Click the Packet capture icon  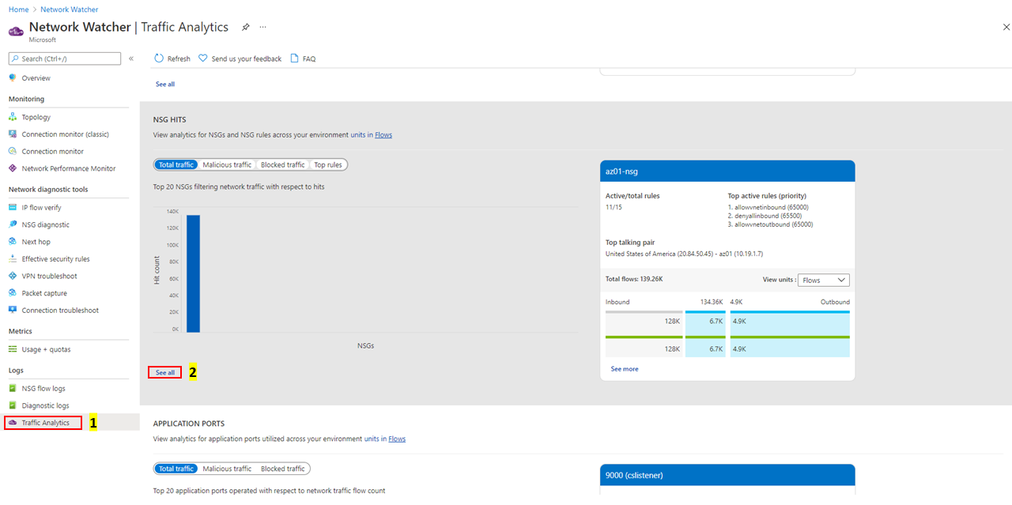[13, 293]
